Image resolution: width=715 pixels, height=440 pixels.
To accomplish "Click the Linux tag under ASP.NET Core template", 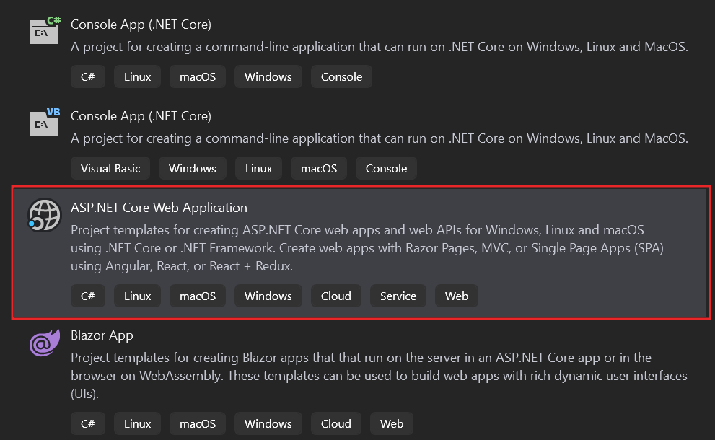I will pos(137,296).
